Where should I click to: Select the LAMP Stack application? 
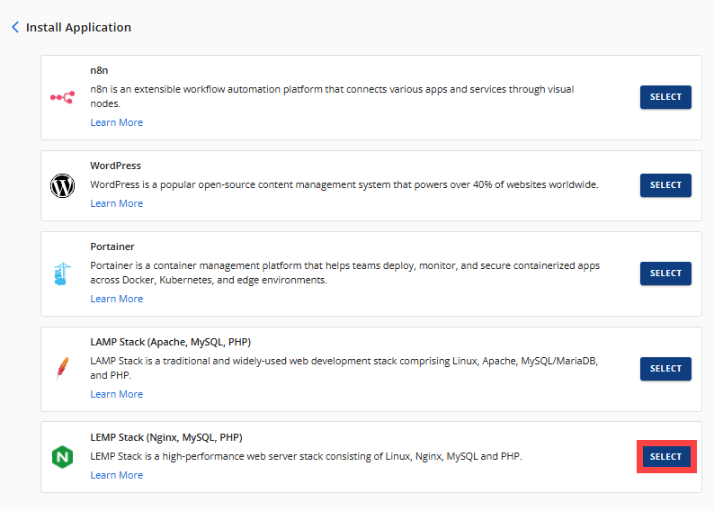point(665,369)
